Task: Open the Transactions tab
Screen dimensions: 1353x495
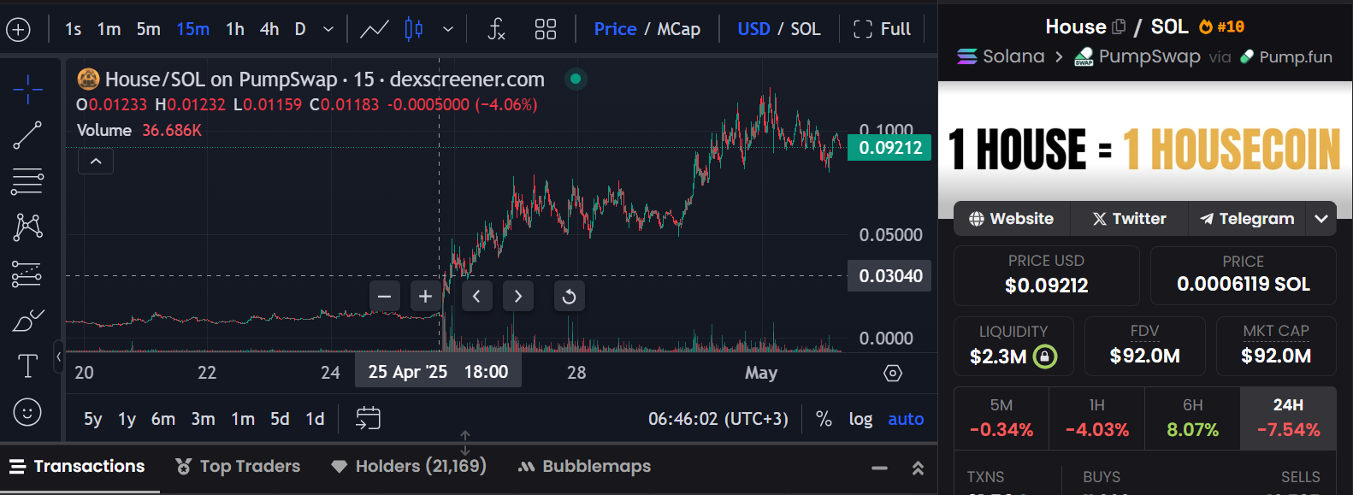Action: coord(77,466)
